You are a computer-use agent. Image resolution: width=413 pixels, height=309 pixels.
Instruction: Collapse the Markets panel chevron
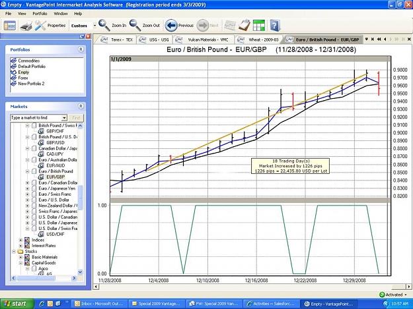81,106
